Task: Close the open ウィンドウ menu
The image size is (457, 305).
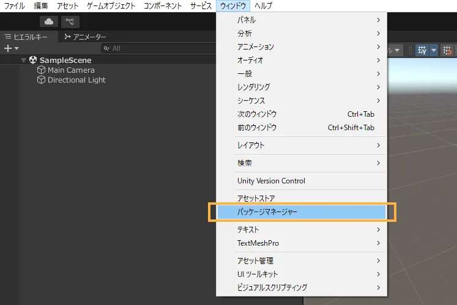Action: tap(233, 6)
